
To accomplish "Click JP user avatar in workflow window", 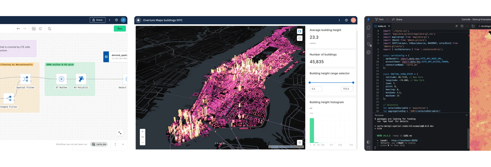I will click(123, 20).
